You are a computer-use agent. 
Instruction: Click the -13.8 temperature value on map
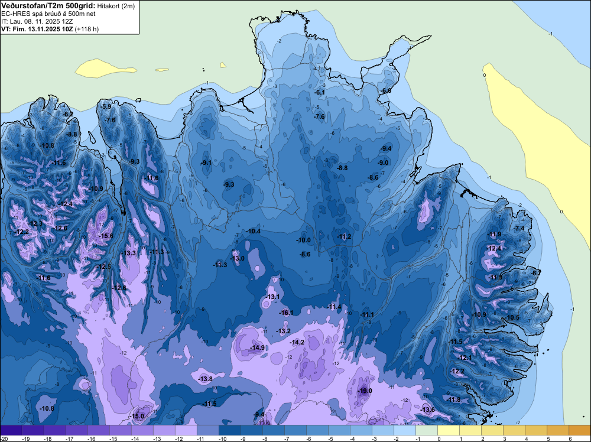(206, 379)
